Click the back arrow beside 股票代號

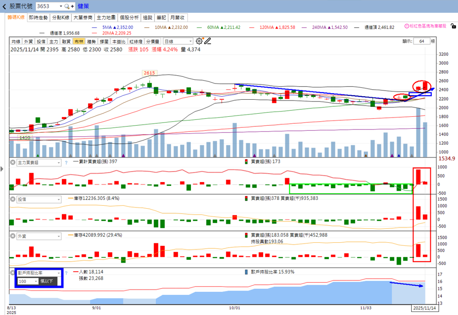point(4,6)
